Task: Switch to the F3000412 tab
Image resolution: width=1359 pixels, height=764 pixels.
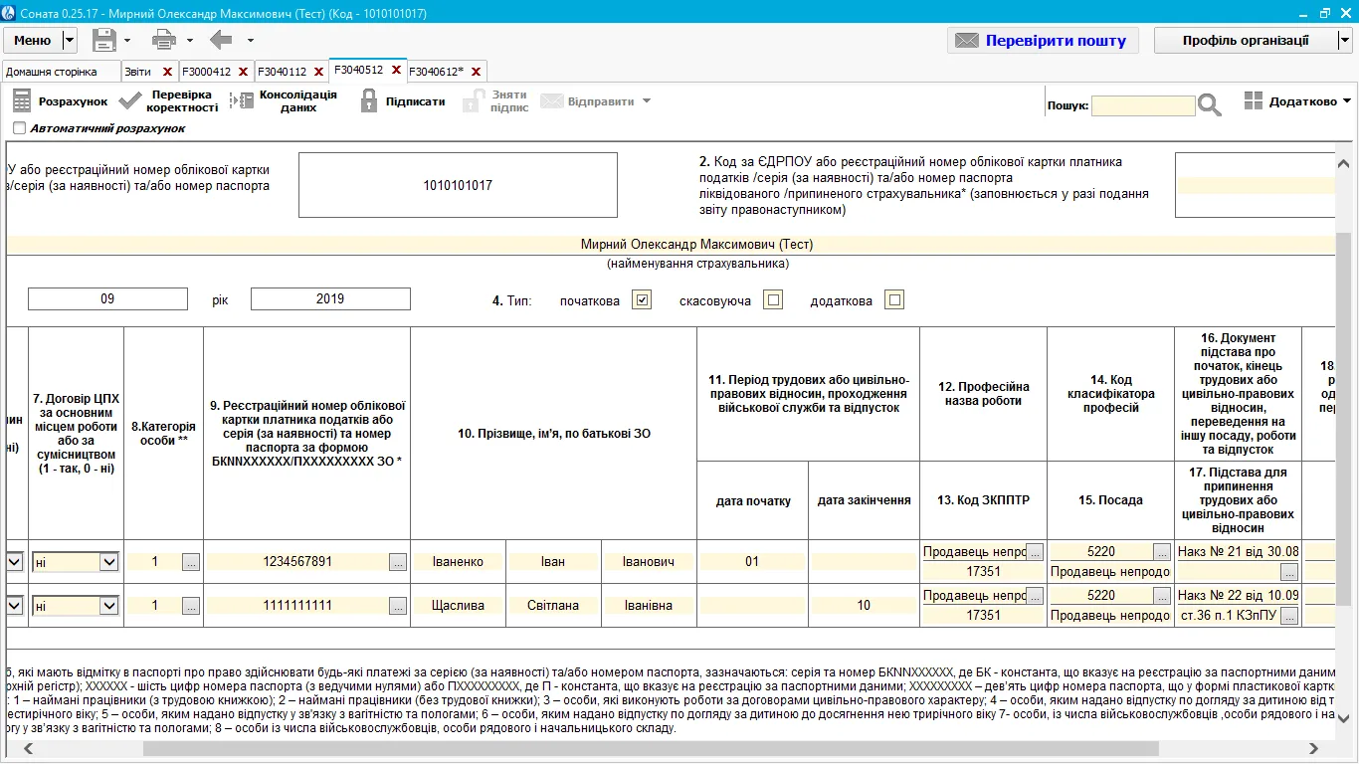Action: point(206,72)
